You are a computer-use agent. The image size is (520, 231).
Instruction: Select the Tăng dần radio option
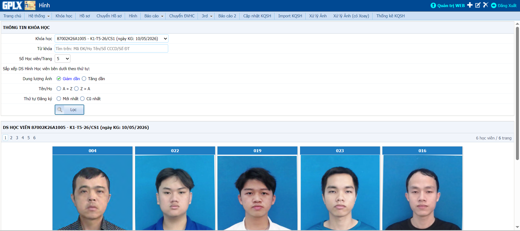pos(84,79)
